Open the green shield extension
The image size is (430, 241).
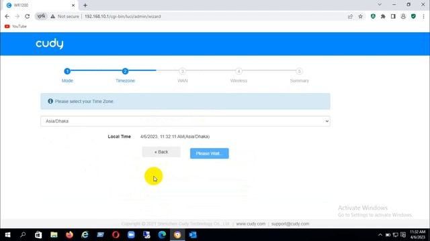pos(373,16)
